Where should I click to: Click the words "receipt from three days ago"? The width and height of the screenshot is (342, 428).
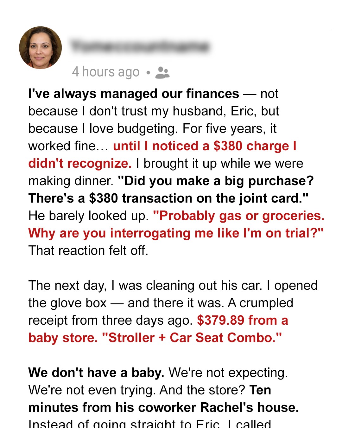(110, 321)
